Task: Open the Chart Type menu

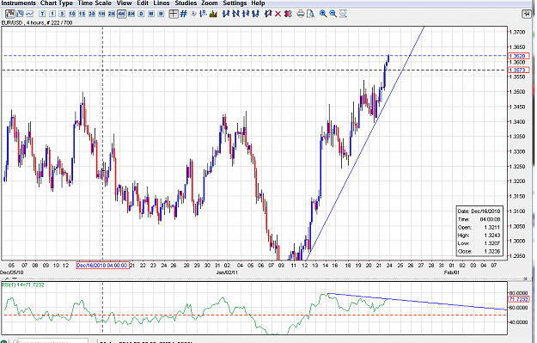Action: point(57,3)
